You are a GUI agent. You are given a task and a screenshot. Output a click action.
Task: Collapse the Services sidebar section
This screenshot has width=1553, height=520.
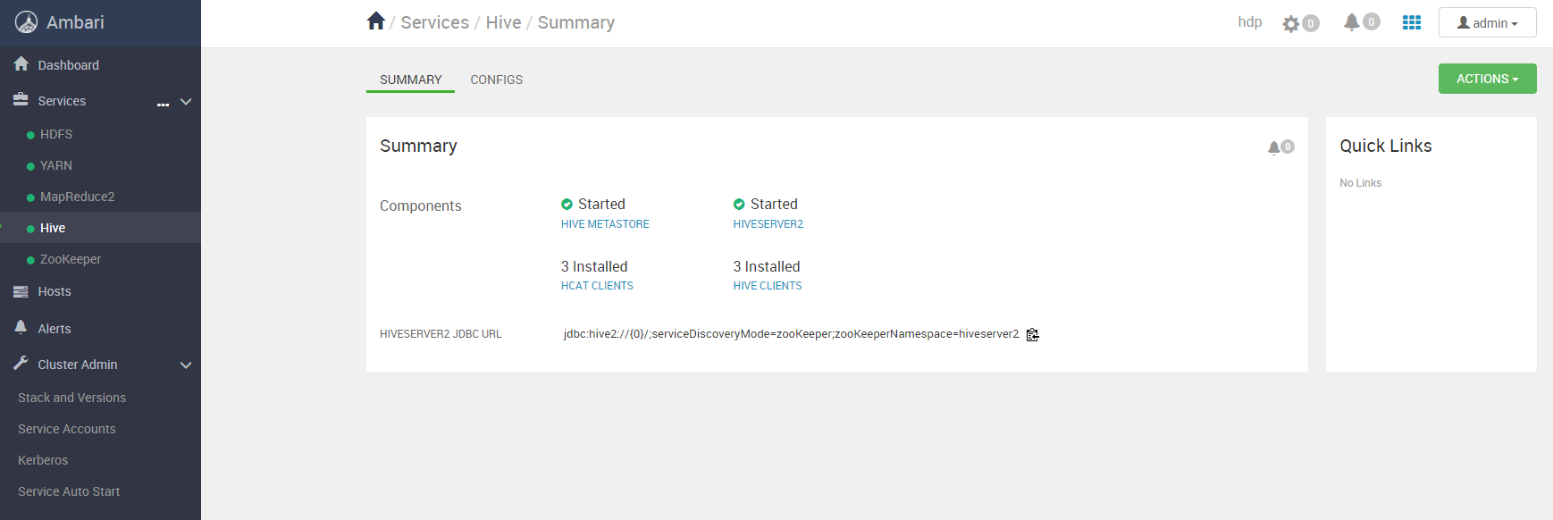coord(186,102)
